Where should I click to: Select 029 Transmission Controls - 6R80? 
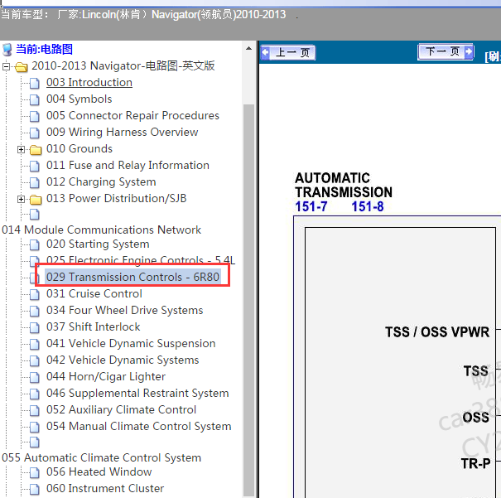(132, 277)
